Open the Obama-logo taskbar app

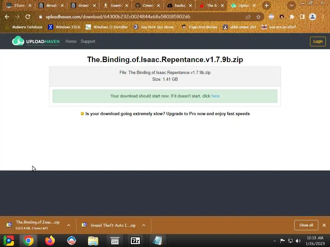coord(71,241)
